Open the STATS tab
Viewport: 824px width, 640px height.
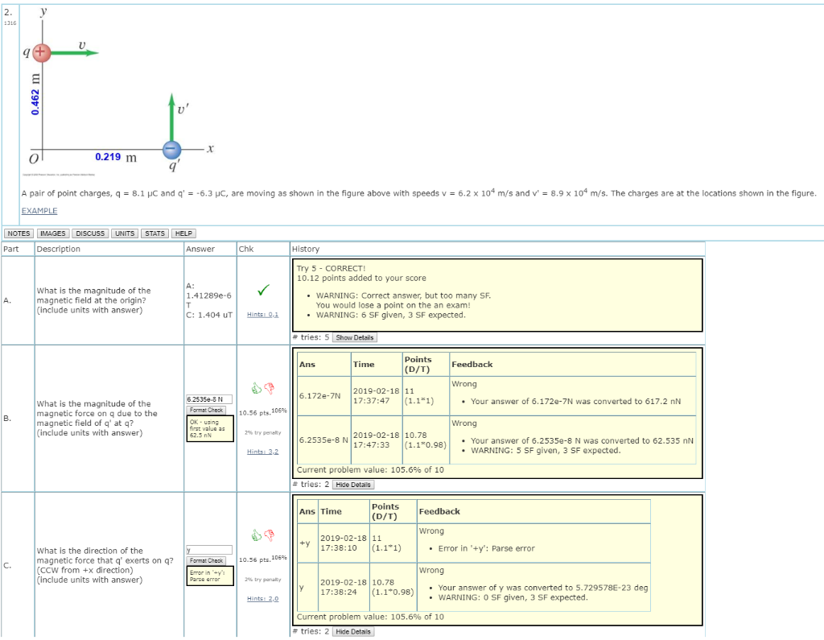click(154, 233)
